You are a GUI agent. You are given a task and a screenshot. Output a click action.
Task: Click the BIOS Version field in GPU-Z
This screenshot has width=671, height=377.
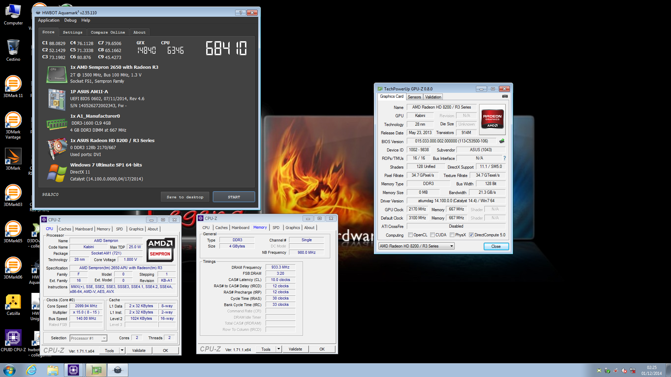(452, 141)
